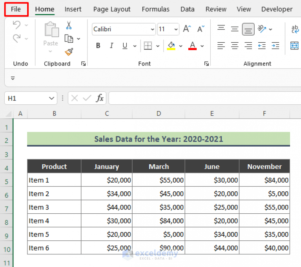
Task: Expand the Paste options arrow
Action: [x=50, y=51]
